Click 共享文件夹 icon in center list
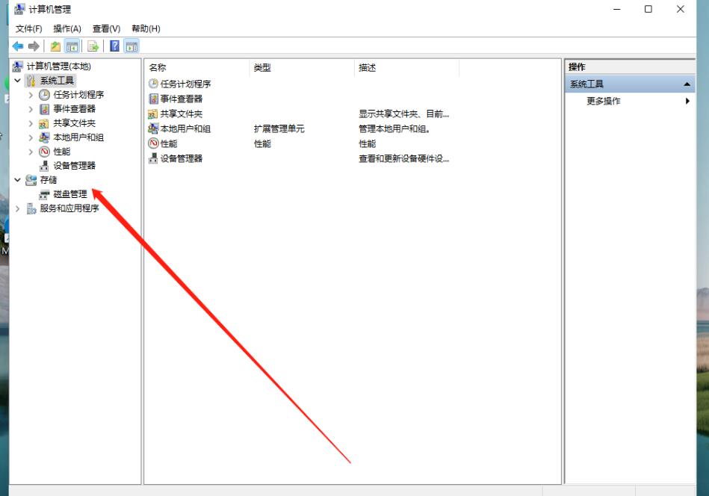 [153, 114]
